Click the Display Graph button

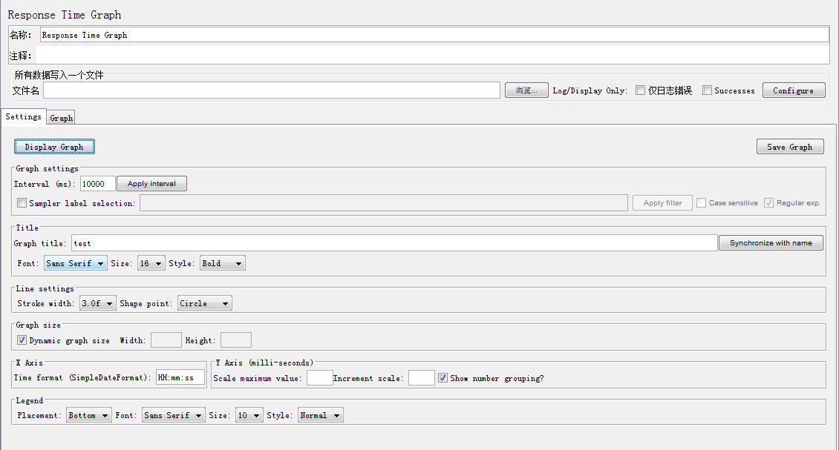54,147
